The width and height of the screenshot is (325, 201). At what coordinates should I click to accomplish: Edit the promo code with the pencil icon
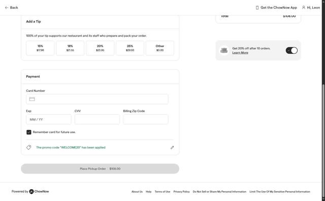tap(172, 148)
